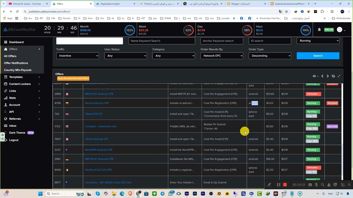
Task: Open Running dropdown for NordVPN Android CPE
Action: click(x=313, y=150)
